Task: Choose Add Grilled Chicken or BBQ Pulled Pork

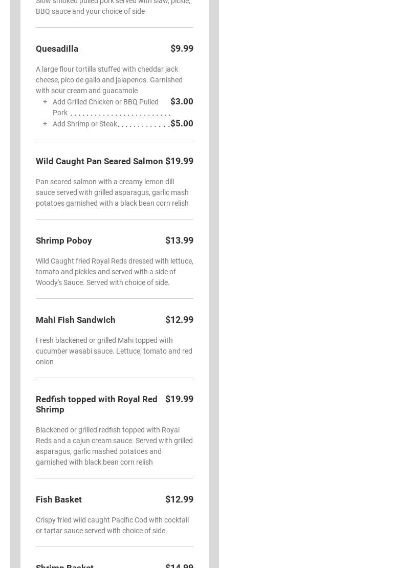Action: (105, 107)
